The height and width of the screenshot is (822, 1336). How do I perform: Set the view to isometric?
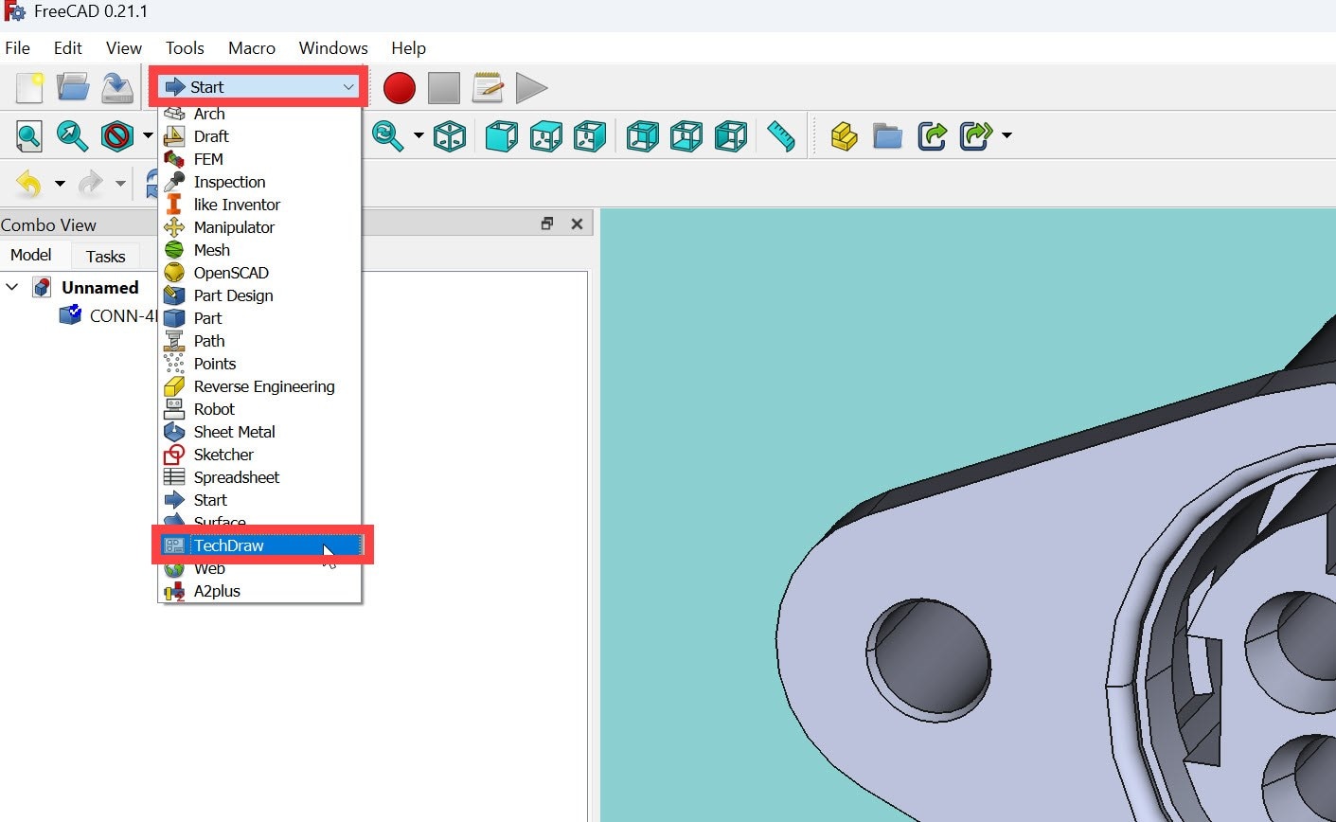tap(450, 136)
